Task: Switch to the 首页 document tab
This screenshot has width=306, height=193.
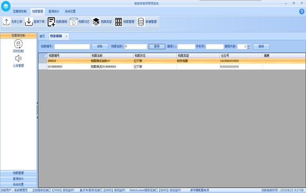Action: 42,36
